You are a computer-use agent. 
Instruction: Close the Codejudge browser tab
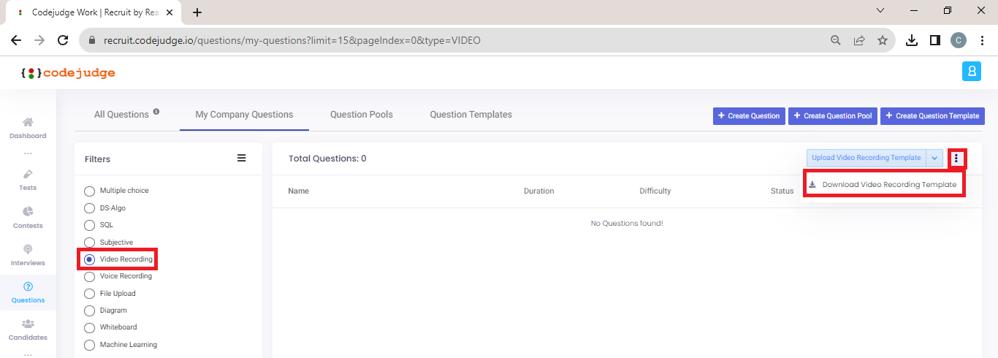[x=171, y=12]
